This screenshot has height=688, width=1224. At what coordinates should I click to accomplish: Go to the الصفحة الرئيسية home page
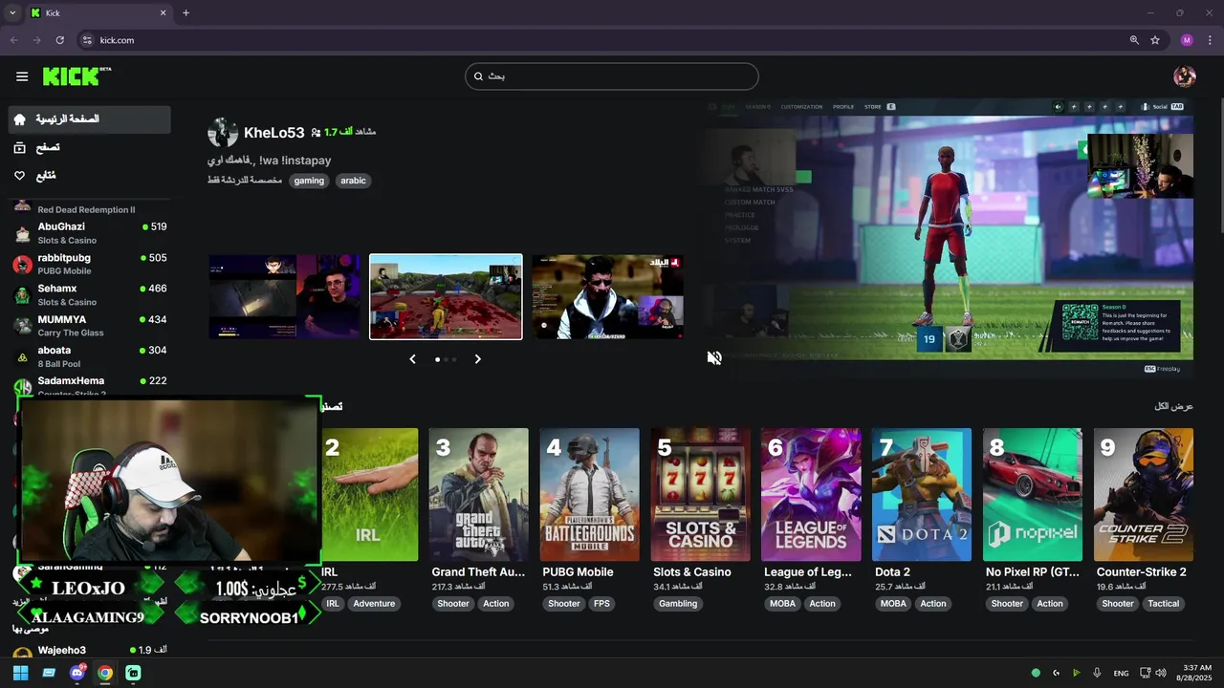tap(89, 119)
